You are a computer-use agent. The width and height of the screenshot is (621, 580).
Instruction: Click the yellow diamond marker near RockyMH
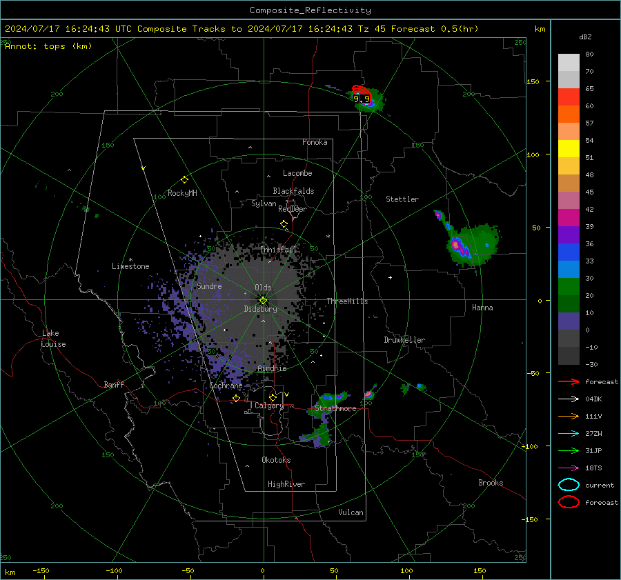184,180
